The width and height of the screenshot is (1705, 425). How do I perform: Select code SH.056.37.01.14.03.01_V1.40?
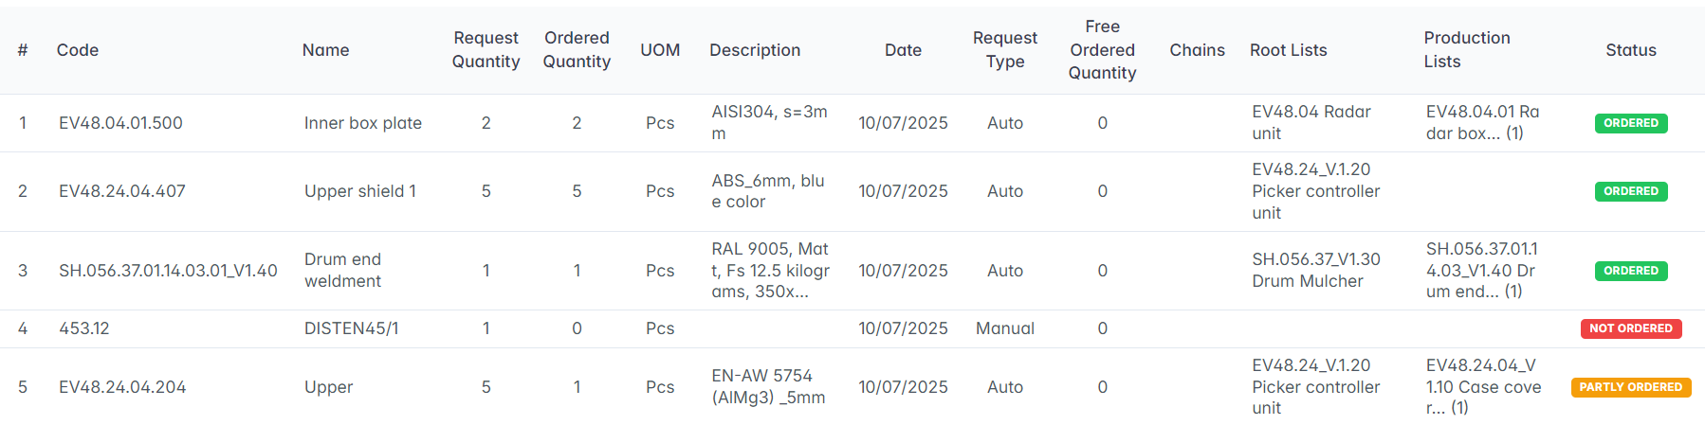click(168, 271)
